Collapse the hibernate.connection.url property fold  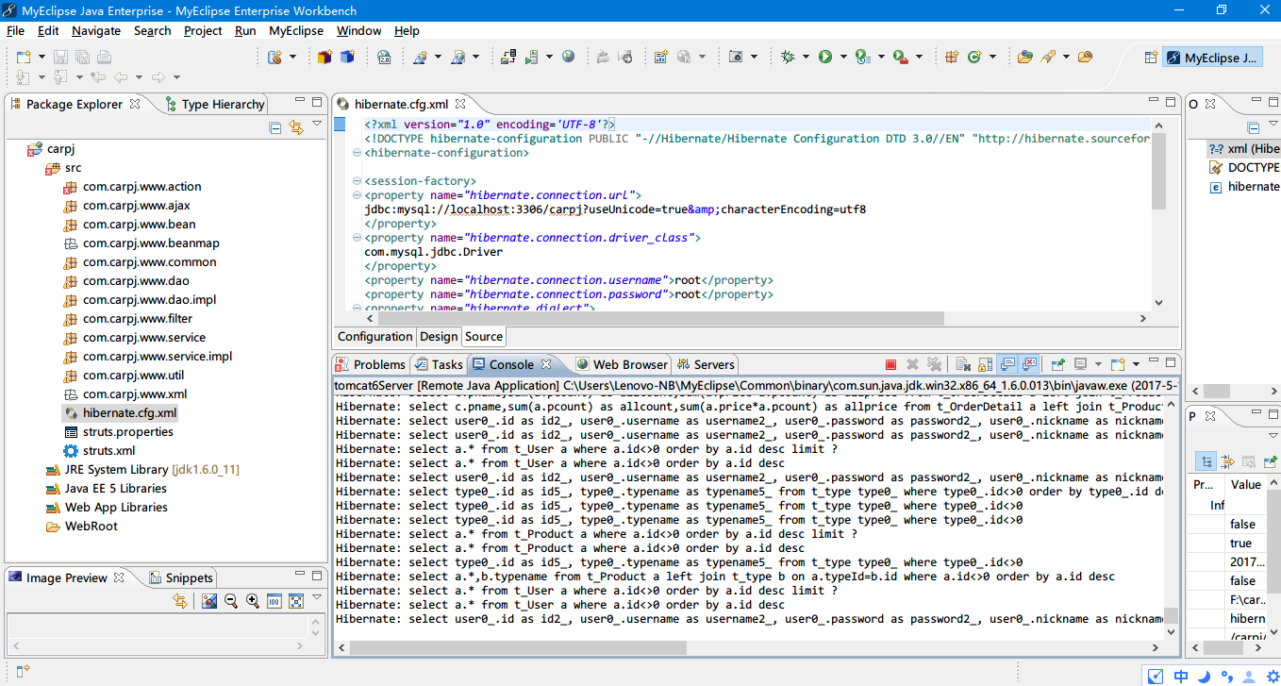click(x=357, y=195)
